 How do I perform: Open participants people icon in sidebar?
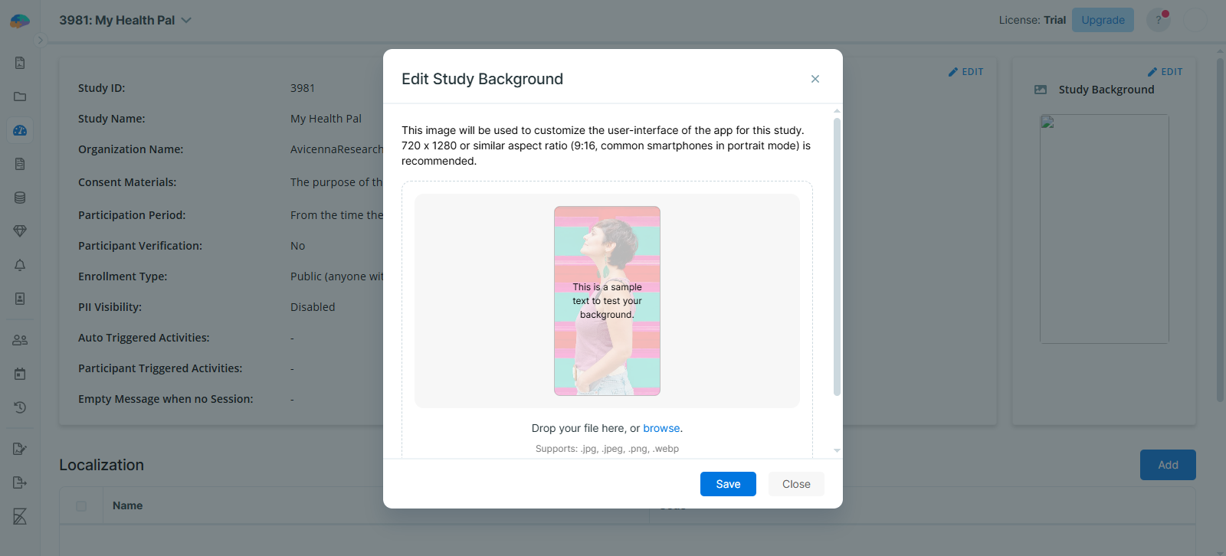point(20,340)
